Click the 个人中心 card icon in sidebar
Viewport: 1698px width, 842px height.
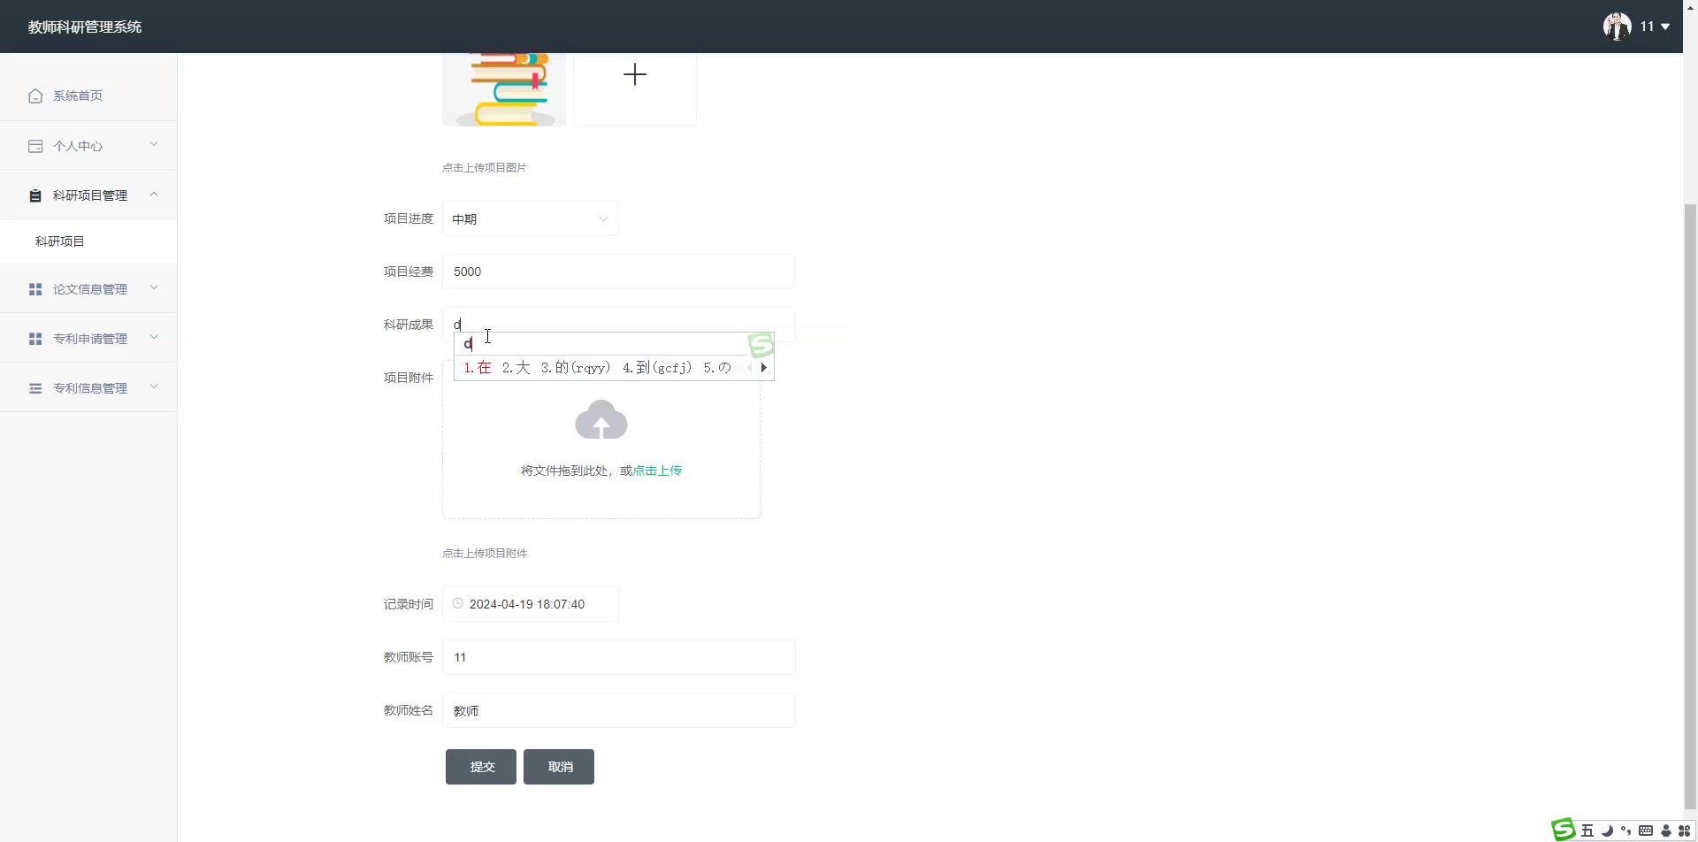(x=35, y=146)
